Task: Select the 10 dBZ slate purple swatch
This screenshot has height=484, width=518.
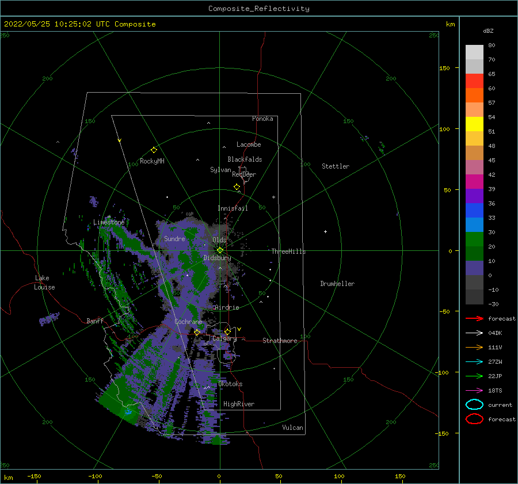Action: 474,268
